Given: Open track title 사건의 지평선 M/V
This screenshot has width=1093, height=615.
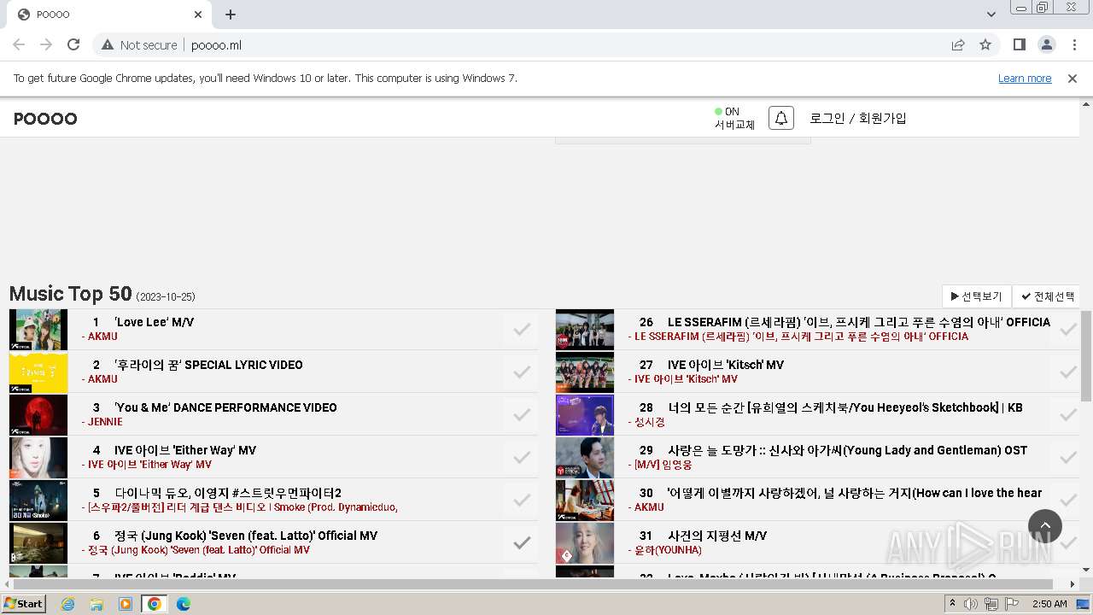Looking at the screenshot, I should (x=717, y=536).
